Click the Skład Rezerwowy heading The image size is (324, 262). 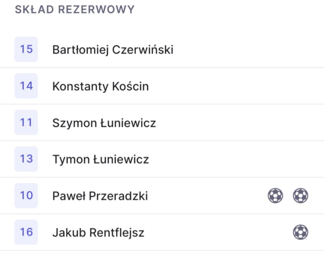coord(75,10)
